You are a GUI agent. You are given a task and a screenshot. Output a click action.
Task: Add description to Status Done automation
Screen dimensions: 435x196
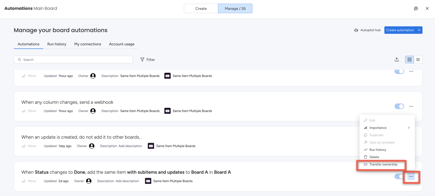127,181
